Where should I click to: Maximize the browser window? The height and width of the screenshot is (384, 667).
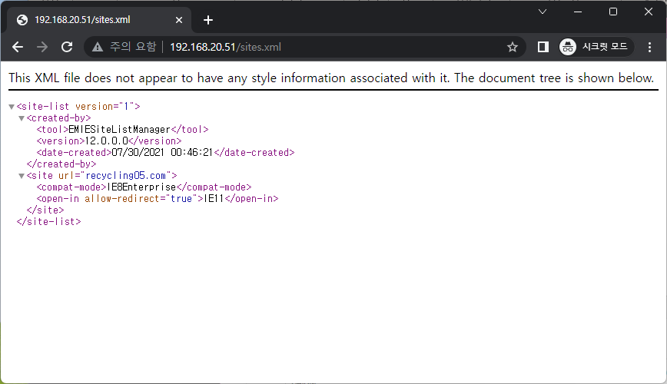coord(613,12)
